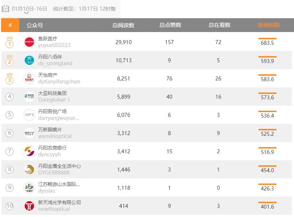Screen dimensions: 294x217
Task: Click the rank 3 crown badge
Action: [x=9, y=79]
